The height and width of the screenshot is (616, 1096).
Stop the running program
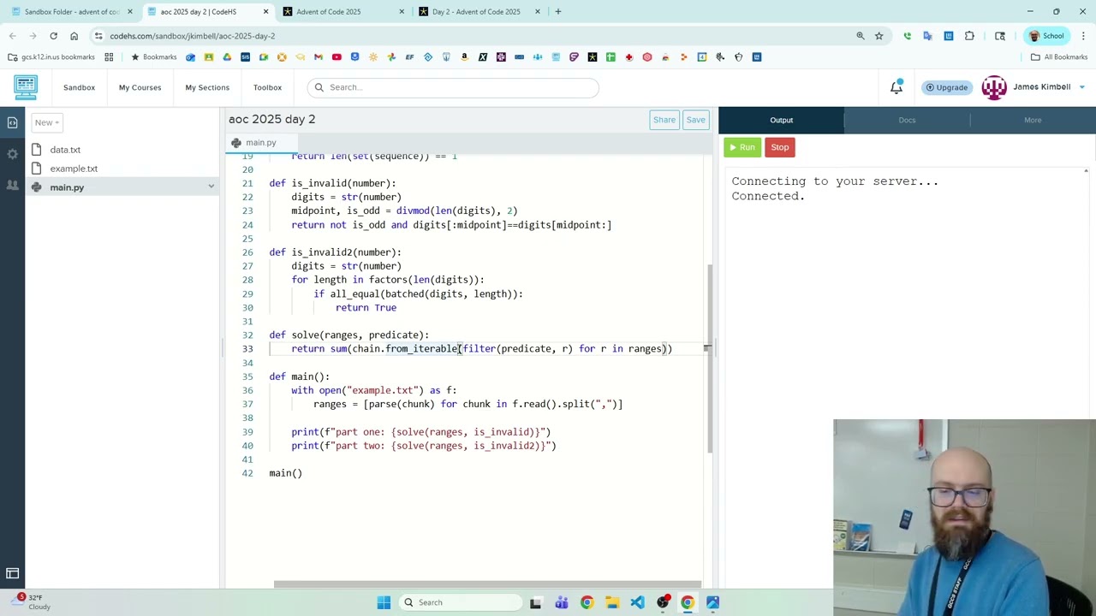[x=779, y=147]
